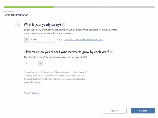Image resolution: width=158 pixels, height=118 pixels.
Task: Click the dollar sign prefix box
Action: pos(26,40)
